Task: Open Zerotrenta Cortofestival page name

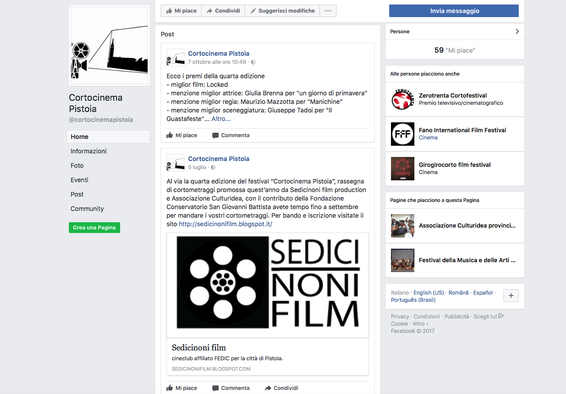Action: point(453,95)
